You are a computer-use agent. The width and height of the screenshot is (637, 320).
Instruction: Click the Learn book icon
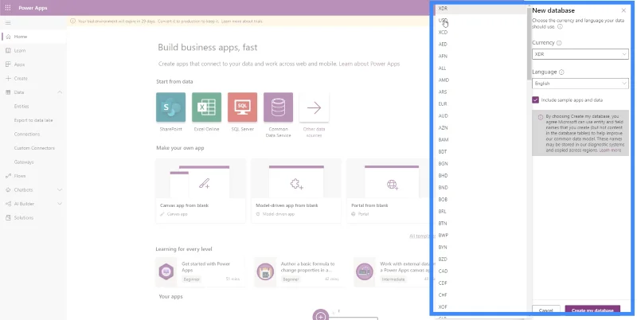8,50
